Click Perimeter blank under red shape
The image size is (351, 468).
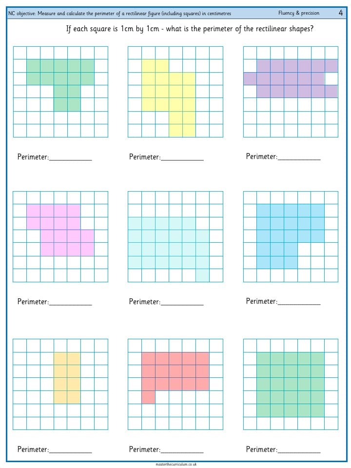coord(182,449)
